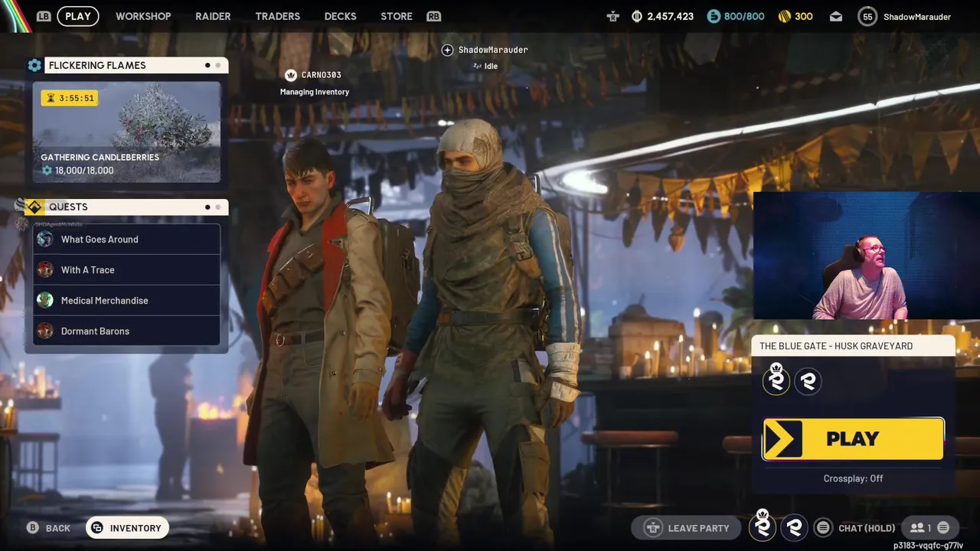
Task: Click the streamer webcam overlay
Action: pos(866,256)
